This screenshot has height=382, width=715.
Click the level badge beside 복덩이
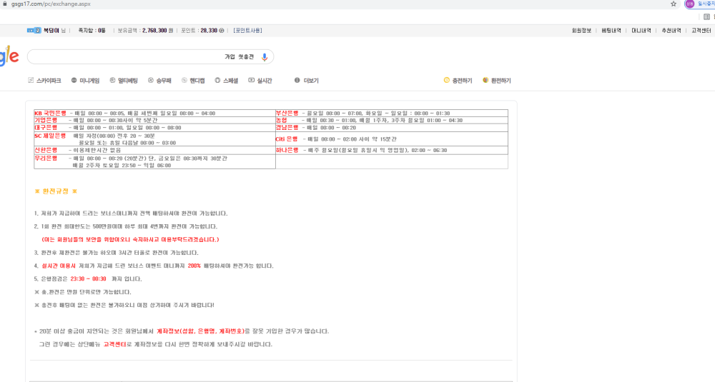coord(34,31)
